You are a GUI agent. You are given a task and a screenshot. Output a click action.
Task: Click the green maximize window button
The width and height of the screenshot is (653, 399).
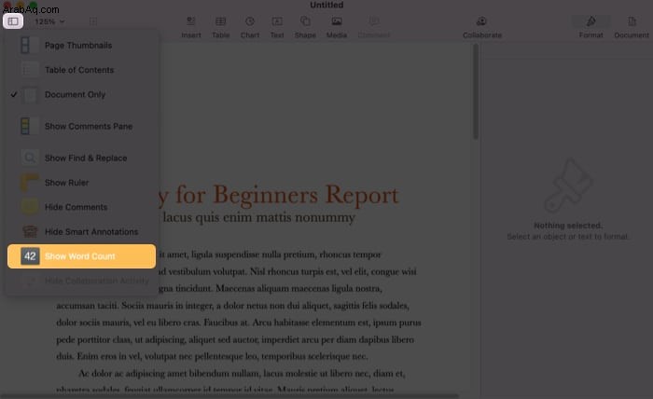tap(34, 4)
